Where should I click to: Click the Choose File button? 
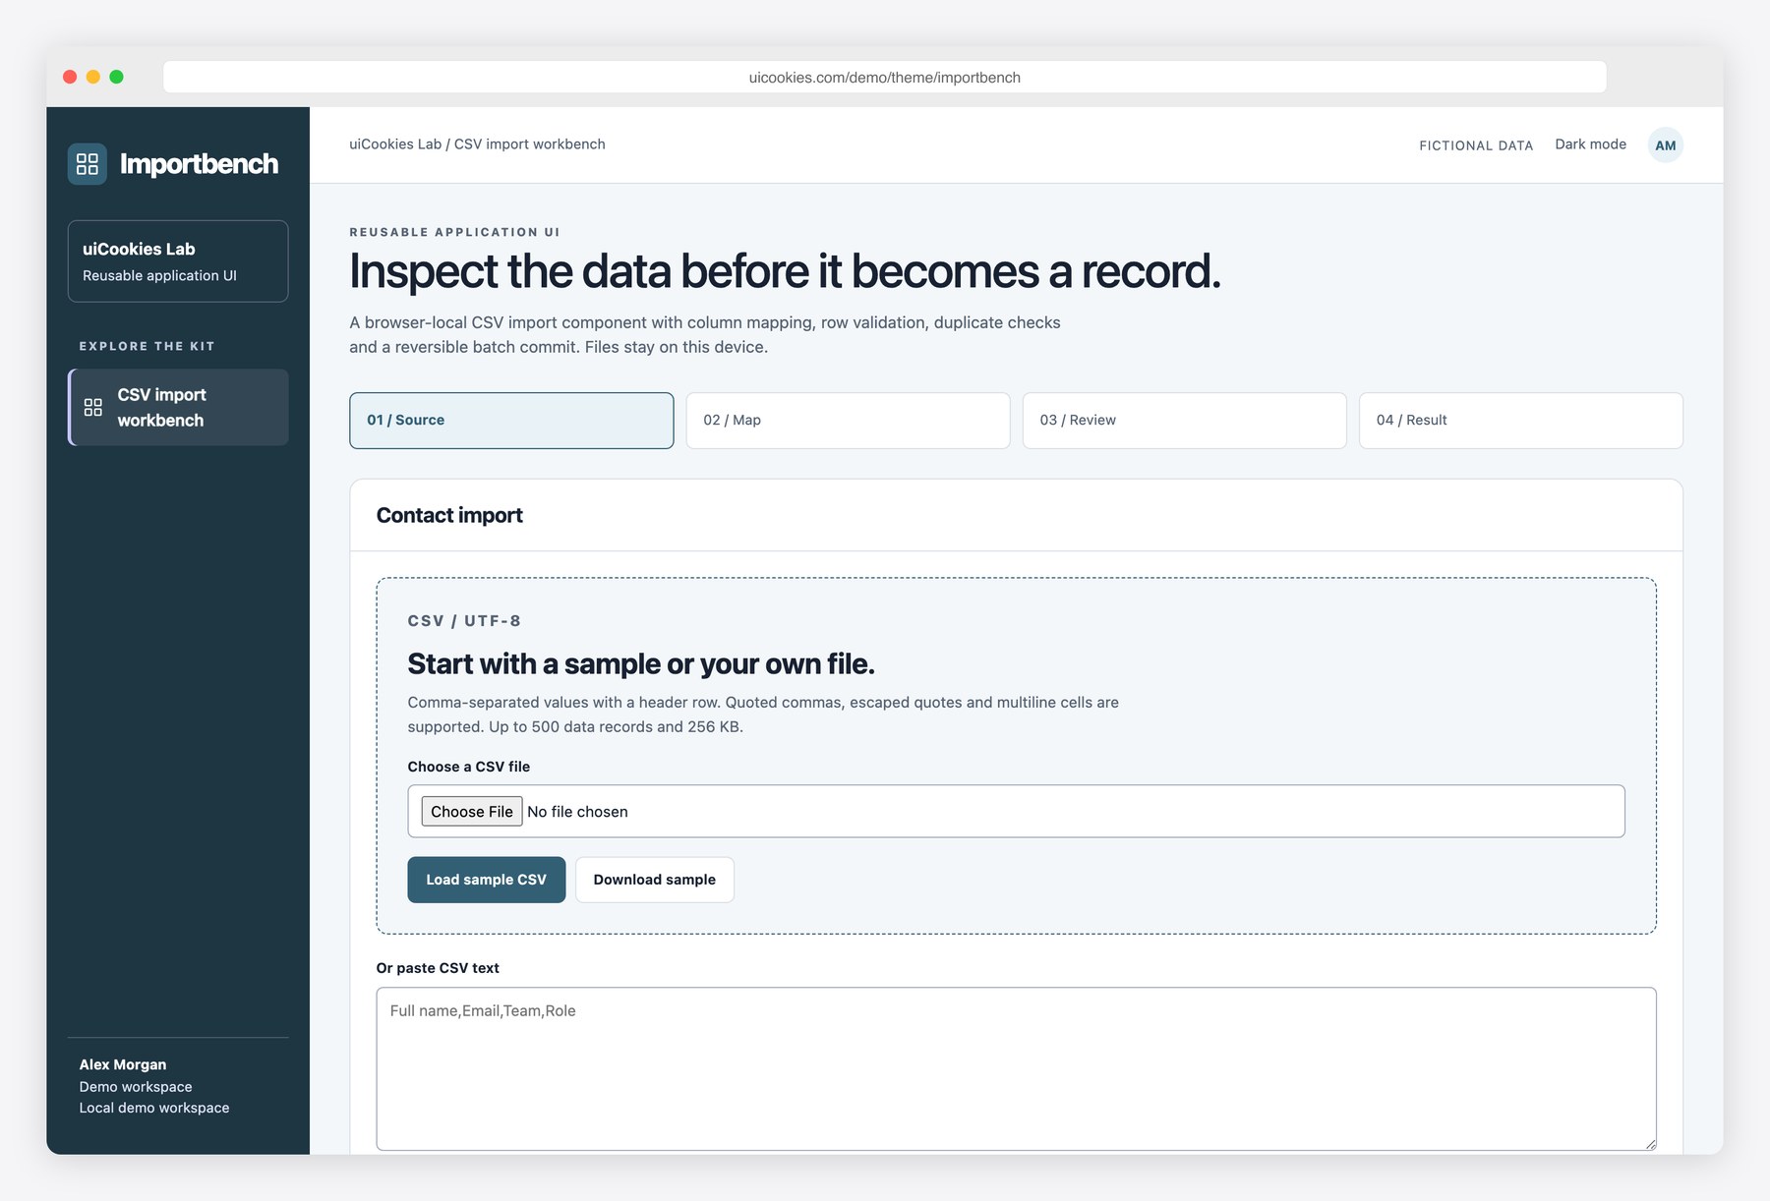[472, 812]
